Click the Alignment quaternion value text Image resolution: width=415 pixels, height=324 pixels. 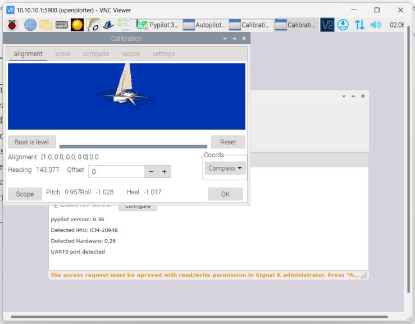click(70, 157)
